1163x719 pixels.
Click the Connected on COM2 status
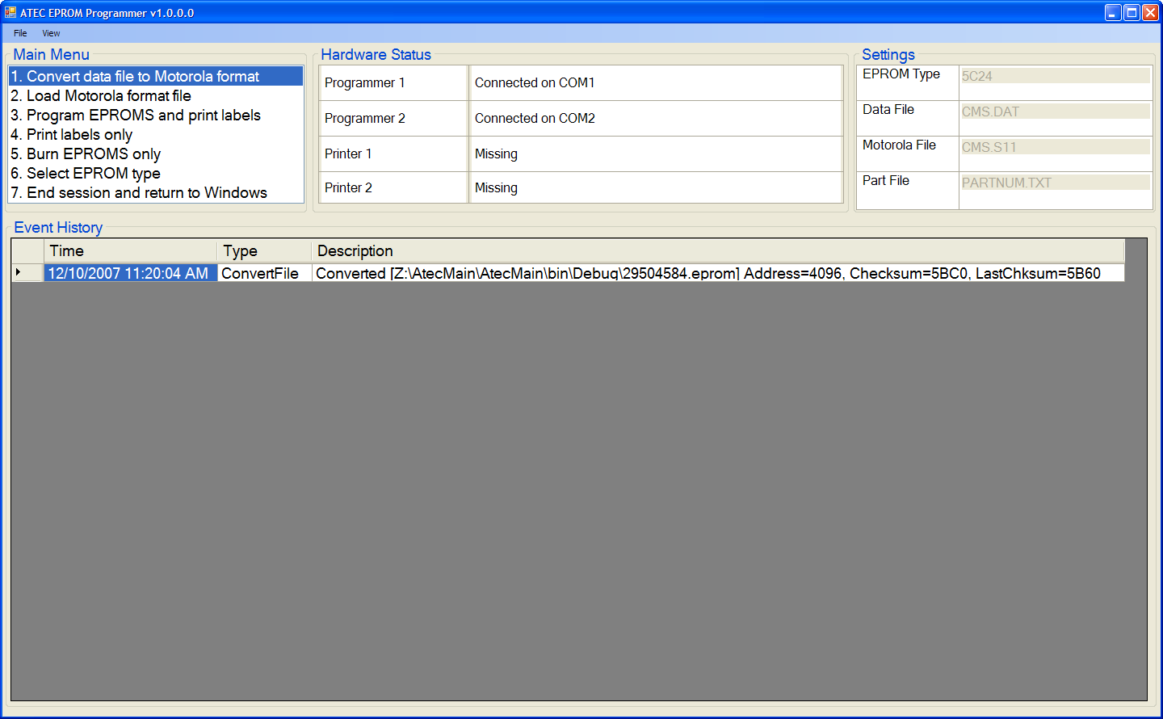click(656, 118)
